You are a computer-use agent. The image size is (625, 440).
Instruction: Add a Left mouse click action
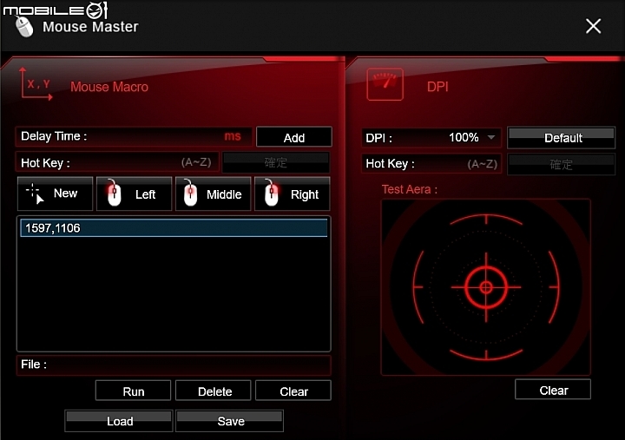(134, 194)
